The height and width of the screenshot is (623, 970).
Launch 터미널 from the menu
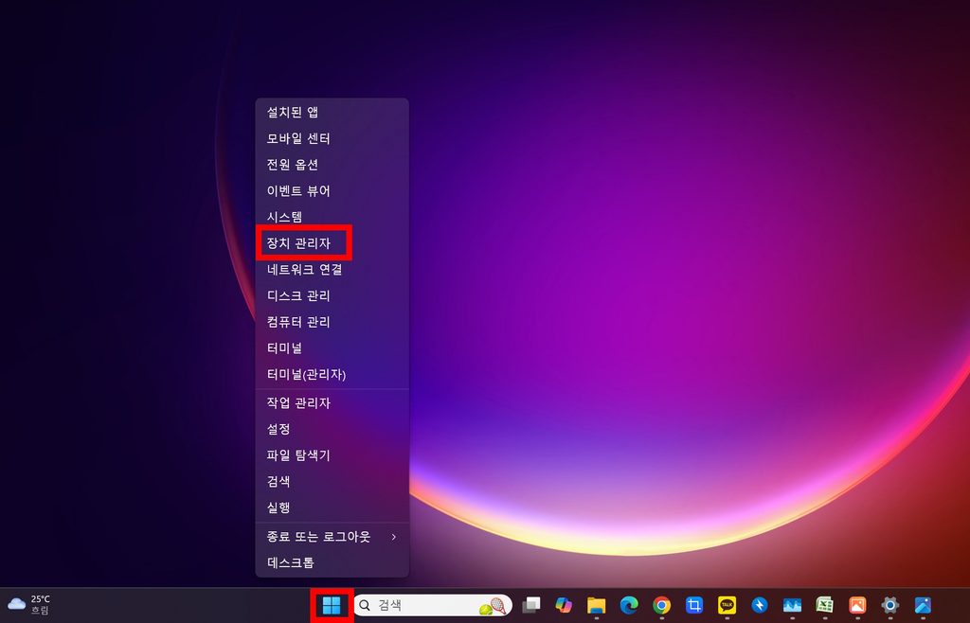click(x=332, y=348)
